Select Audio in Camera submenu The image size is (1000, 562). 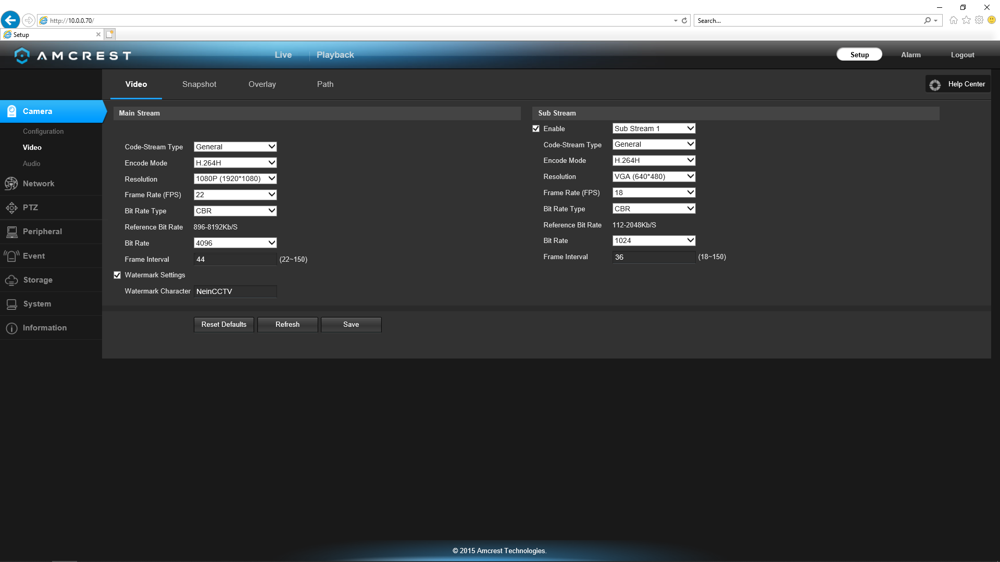click(31, 163)
